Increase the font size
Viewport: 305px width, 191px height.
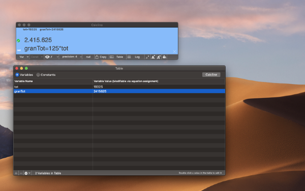click(x=159, y=57)
